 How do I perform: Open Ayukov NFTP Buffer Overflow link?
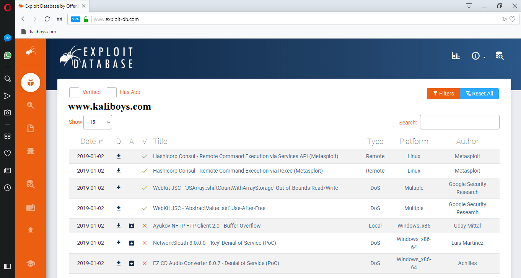[207, 226]
